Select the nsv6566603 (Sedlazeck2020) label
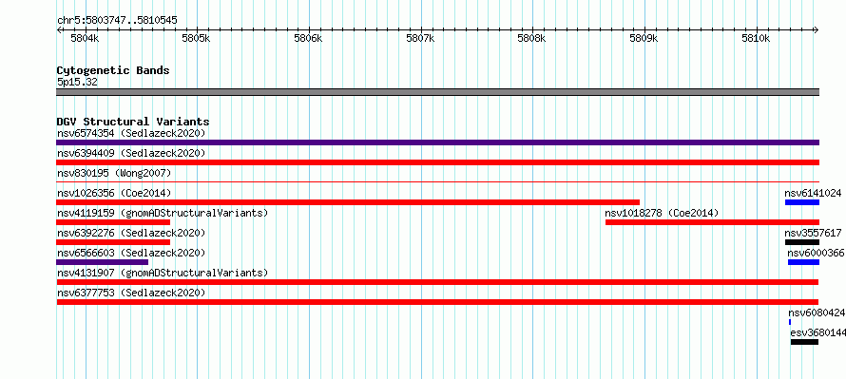Viewport: 846px width, 379px height. (x=131, y=253)
